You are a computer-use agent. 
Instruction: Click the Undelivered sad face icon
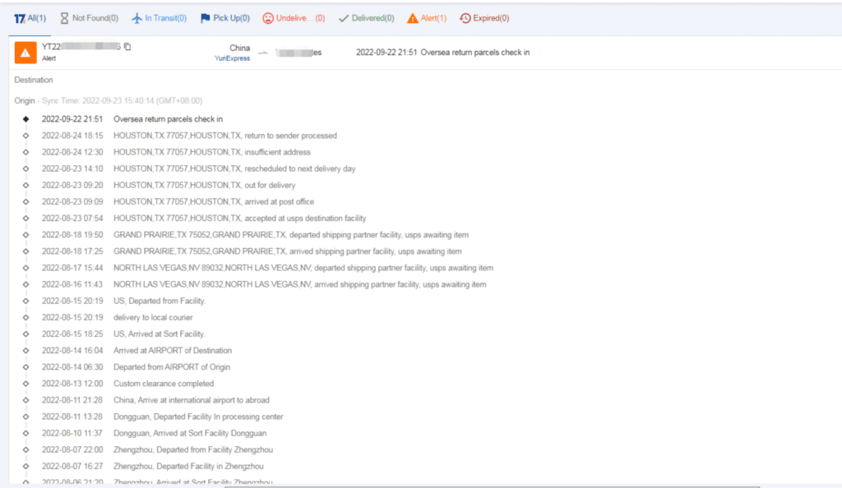268,18
